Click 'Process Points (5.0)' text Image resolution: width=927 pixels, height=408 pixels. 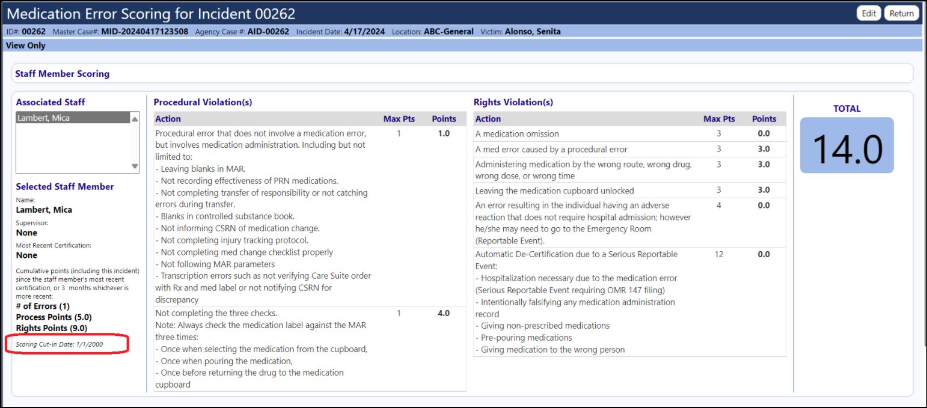click(54, 317)
